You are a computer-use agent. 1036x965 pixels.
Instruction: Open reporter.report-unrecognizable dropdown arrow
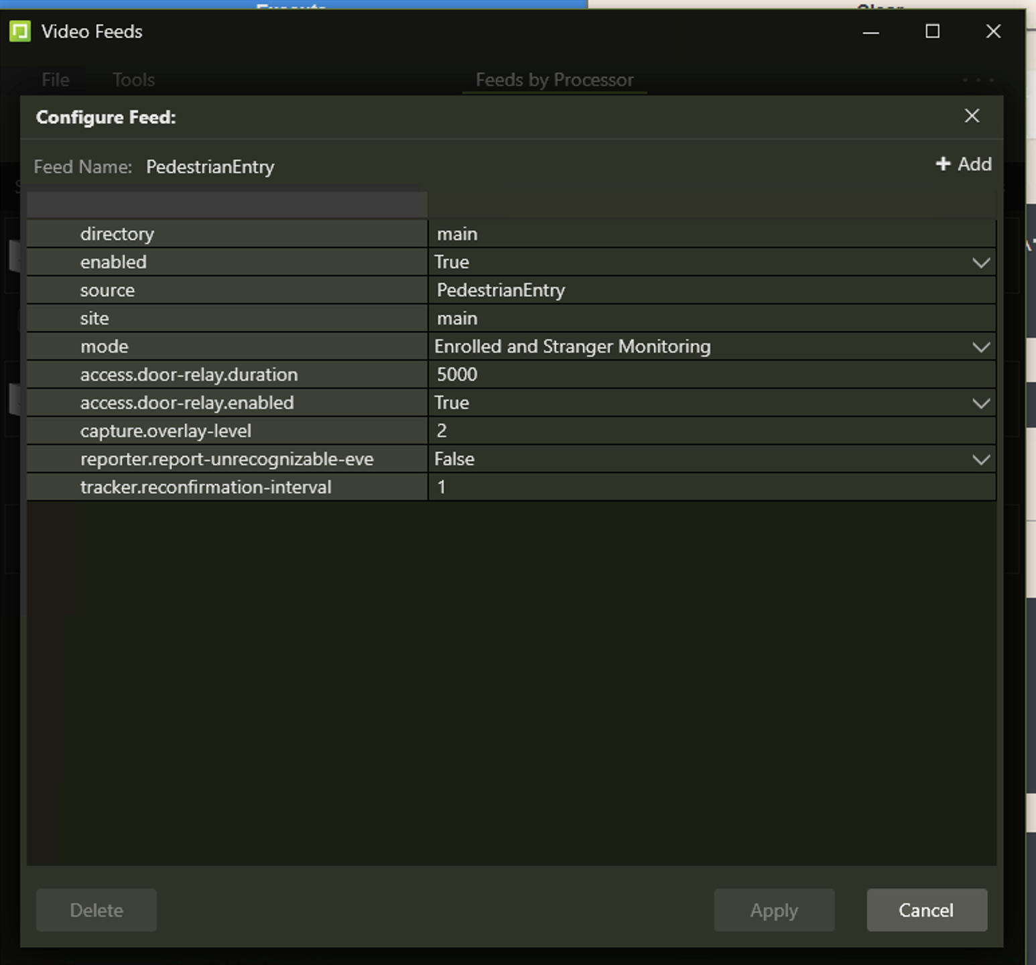pos(980,460)
